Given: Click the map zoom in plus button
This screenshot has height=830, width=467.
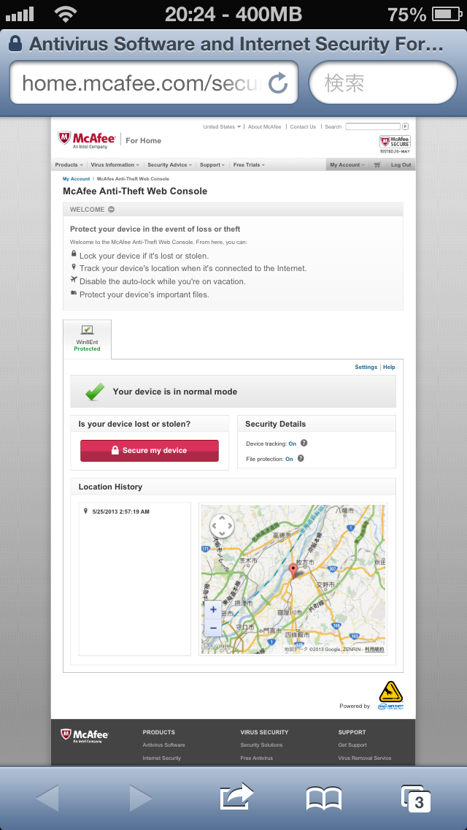Looking at the screenshot, I should pos(213,609).
